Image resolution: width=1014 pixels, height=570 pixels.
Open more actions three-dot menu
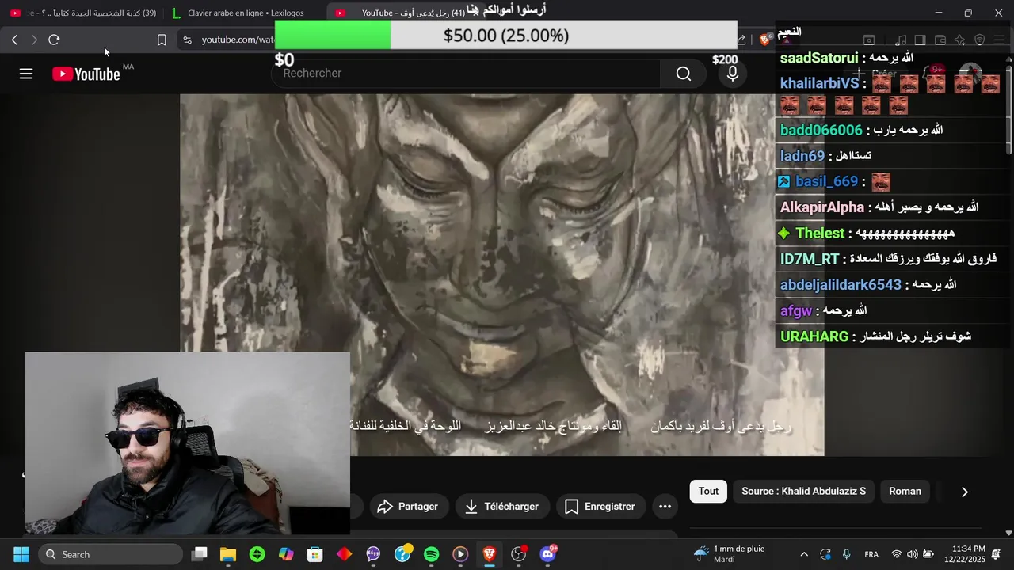[x=665, y=507]
